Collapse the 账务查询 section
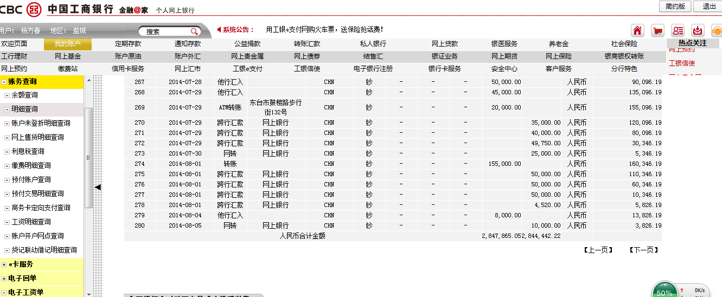The width and height of the screenshot is (722, 297). click(4, 81)
